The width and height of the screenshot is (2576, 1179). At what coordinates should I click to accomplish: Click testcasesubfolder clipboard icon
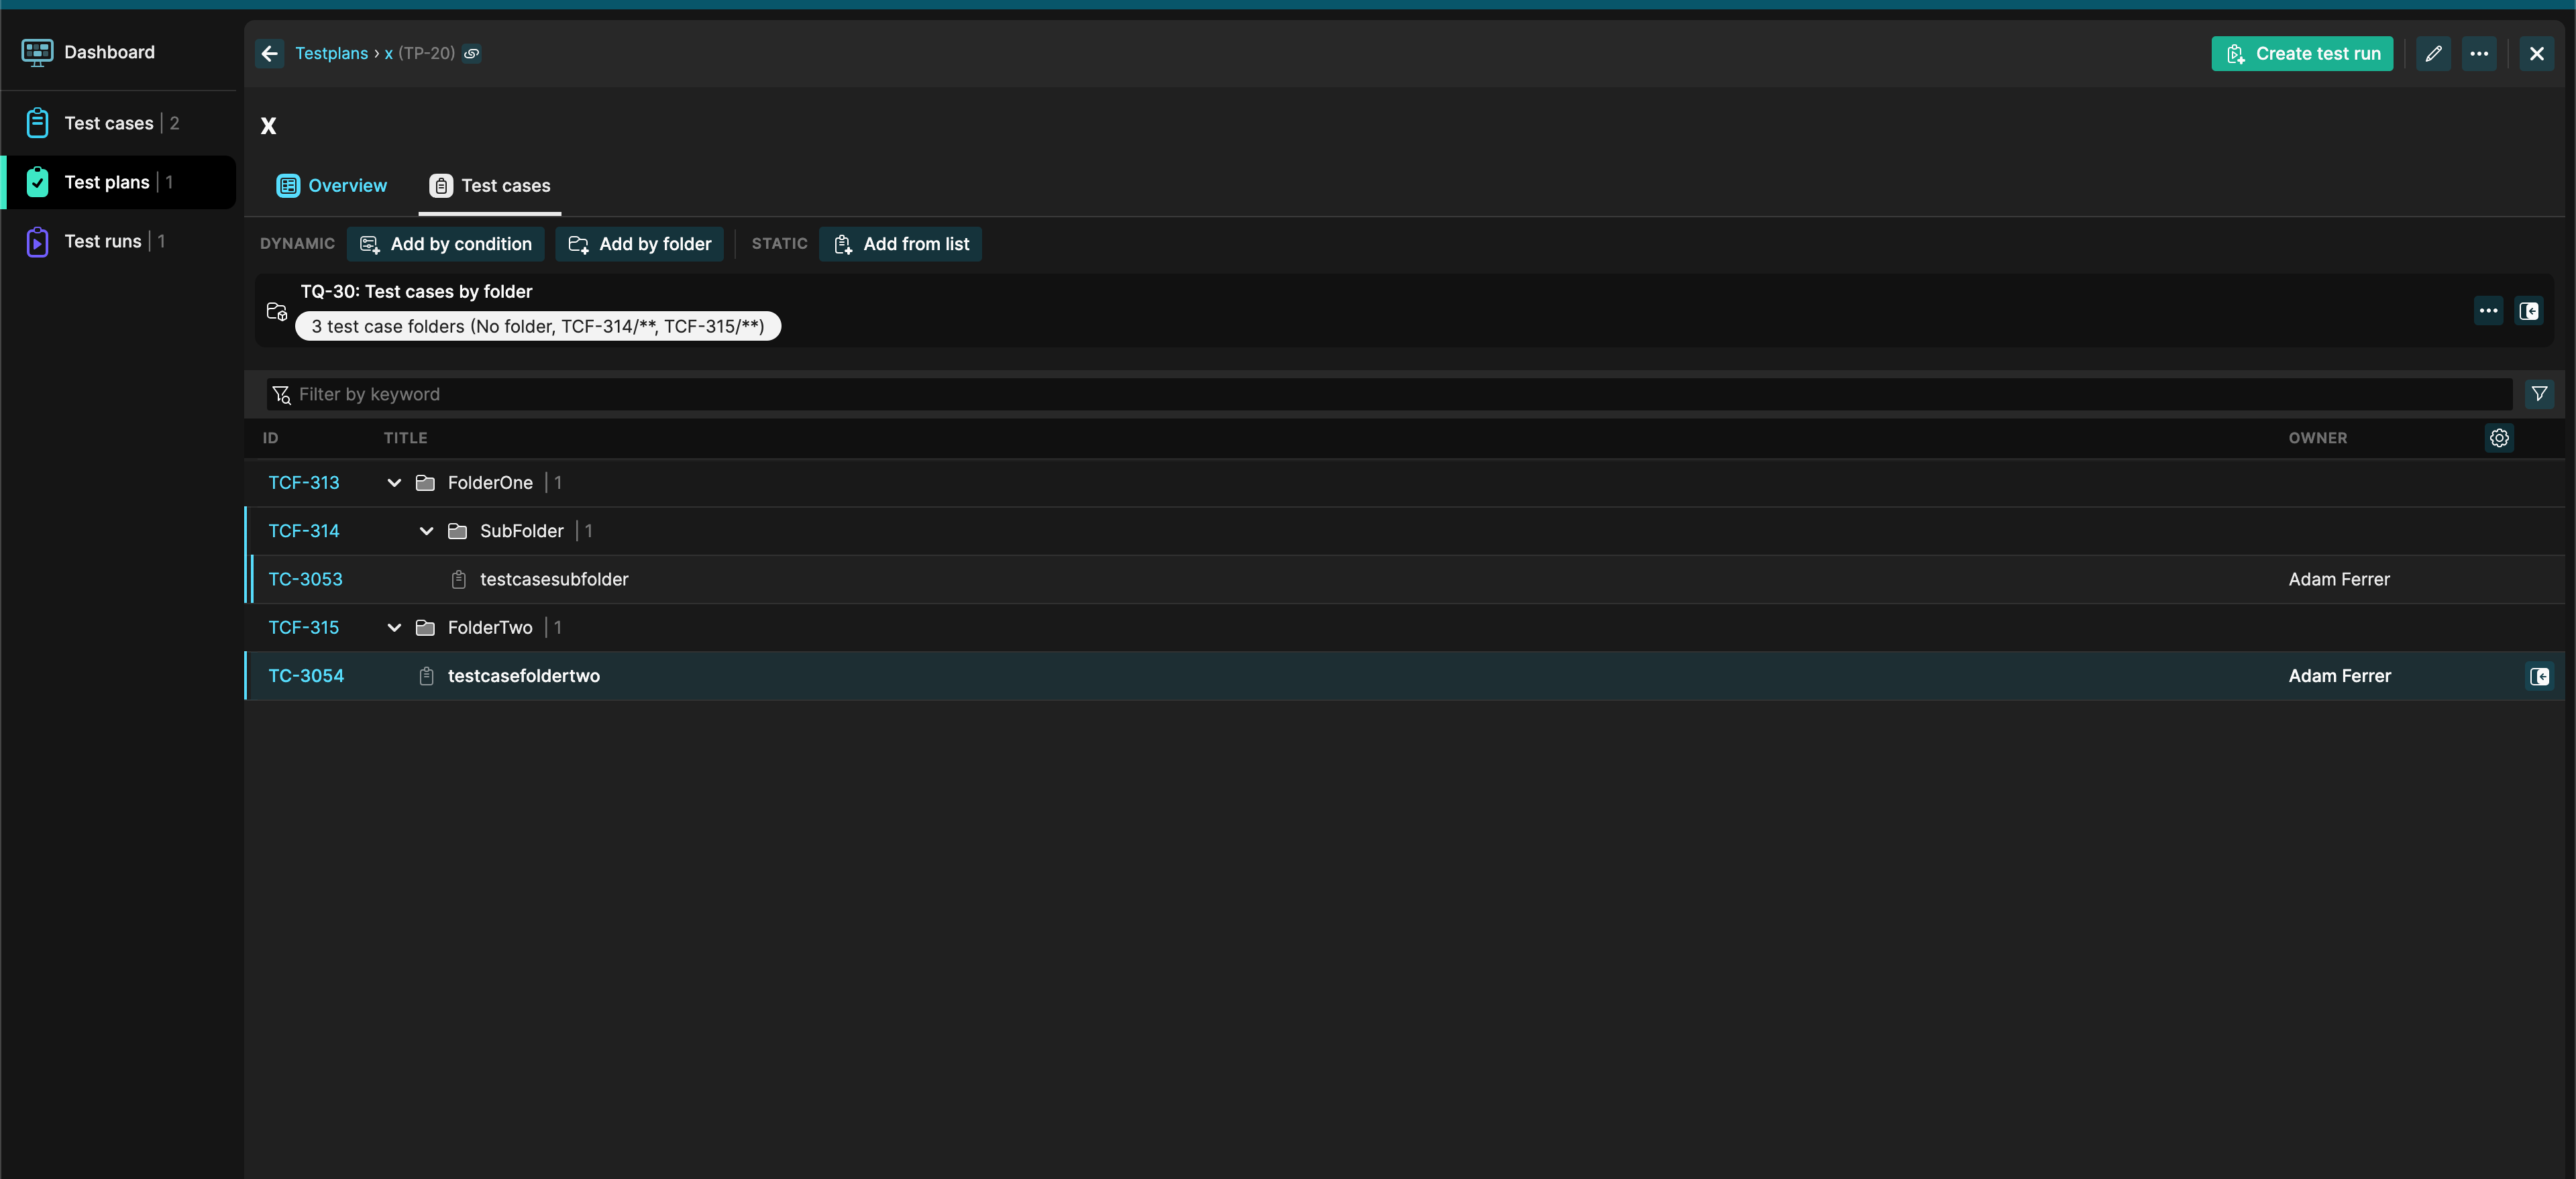coord(458,579)
